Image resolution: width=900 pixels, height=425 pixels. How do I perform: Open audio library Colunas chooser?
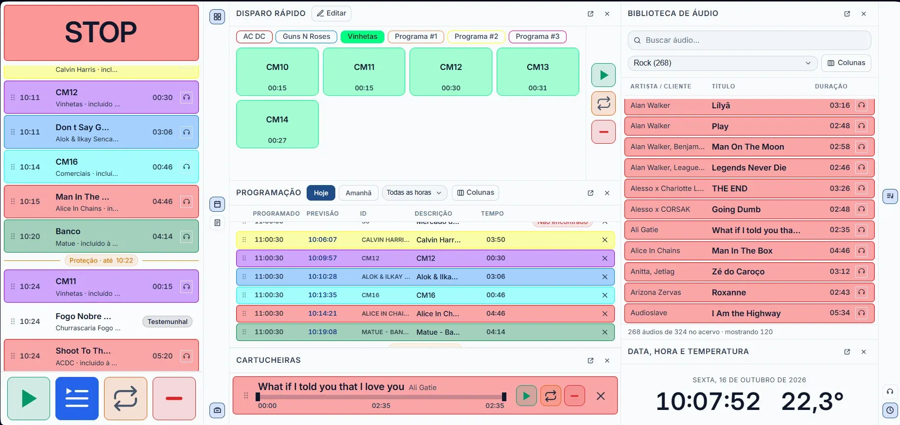[846, 63]
